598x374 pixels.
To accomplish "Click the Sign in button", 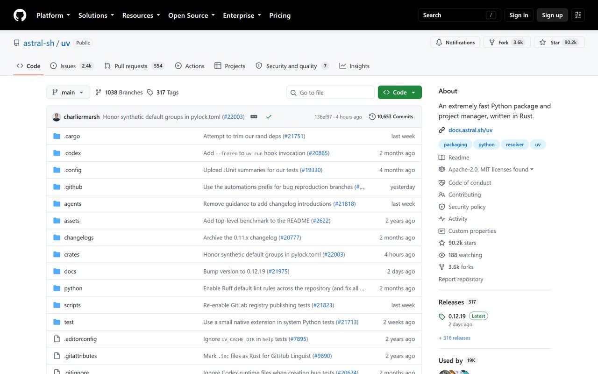I will [x=519, y=15].
